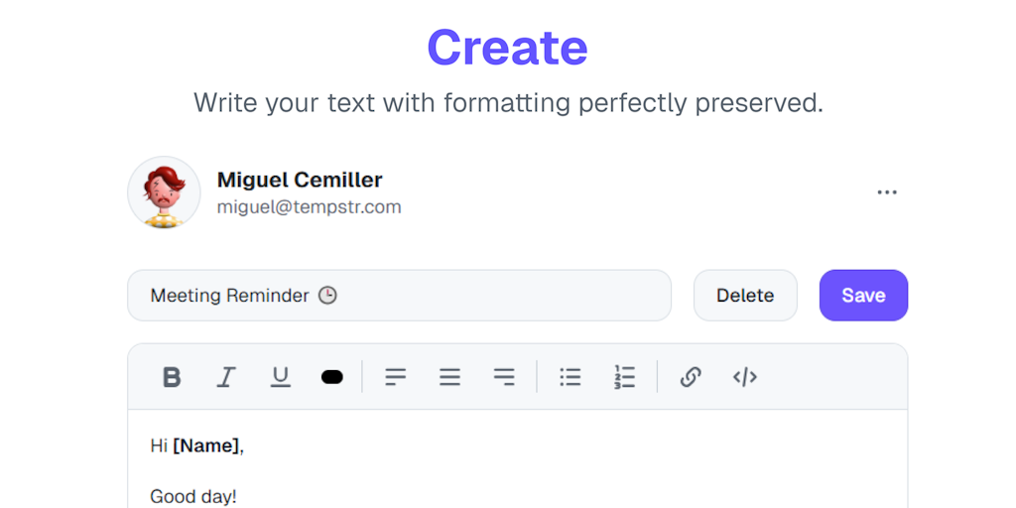1016x508 pixels.
Task: Underline the selected text
Action: 281,377
